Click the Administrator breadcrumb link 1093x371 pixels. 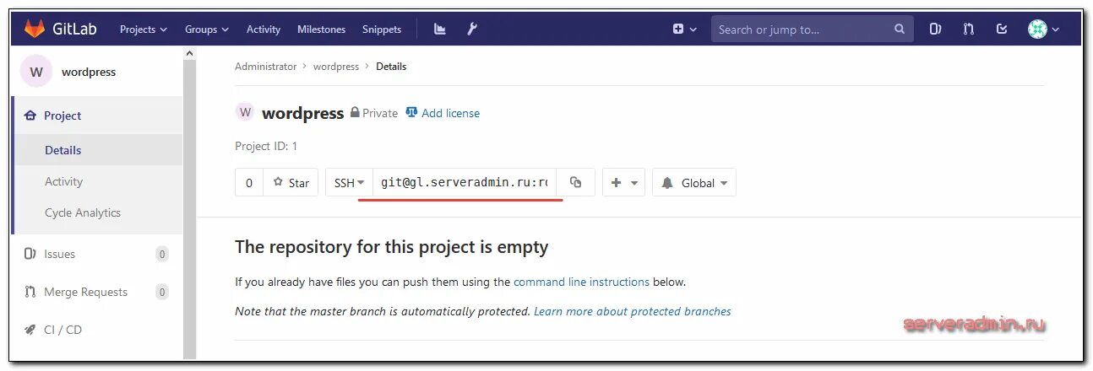pos(265,66)
